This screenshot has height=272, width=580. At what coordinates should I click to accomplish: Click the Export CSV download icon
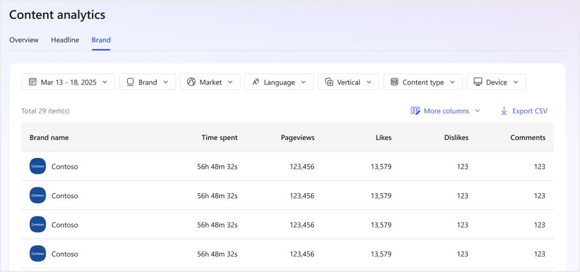click(503, 111)
